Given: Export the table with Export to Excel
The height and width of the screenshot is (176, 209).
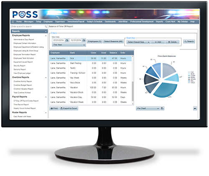Looking at the screenshot, I should click(x=69, y=108).
